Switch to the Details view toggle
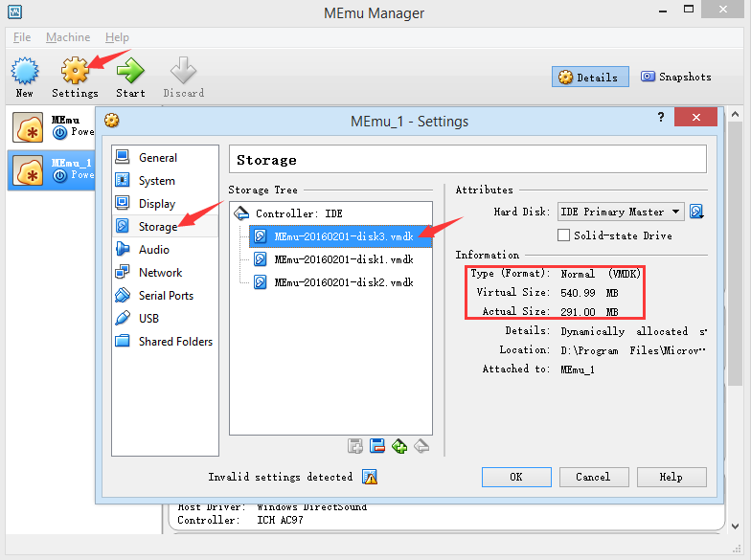Screen dimensions: 751x560 pyautogui.click(x=590, y=78)
